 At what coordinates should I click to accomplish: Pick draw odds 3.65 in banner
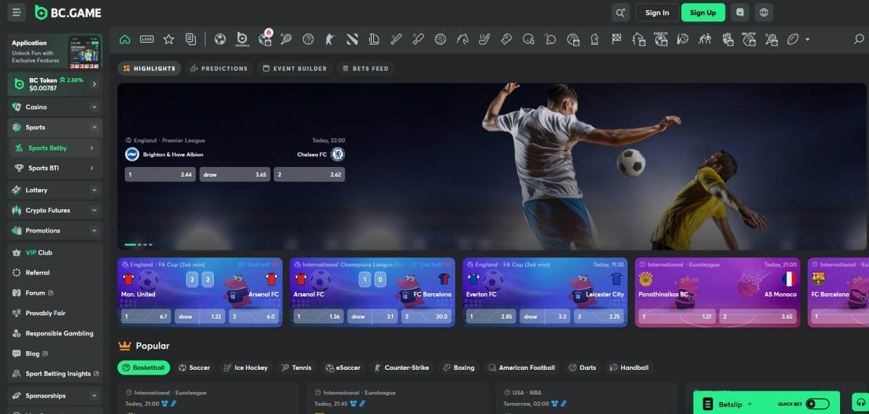pyautogui.click(x=234, y=175)
